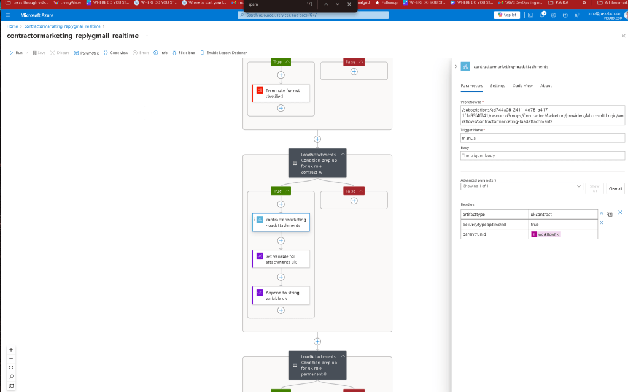628x392 pixels.
Task: Open the minimap icon on the canvas
Action: click(x=11, y=386)
